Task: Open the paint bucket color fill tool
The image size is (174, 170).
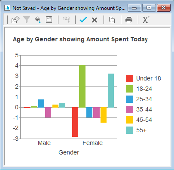Action: [x=38, y=20]
